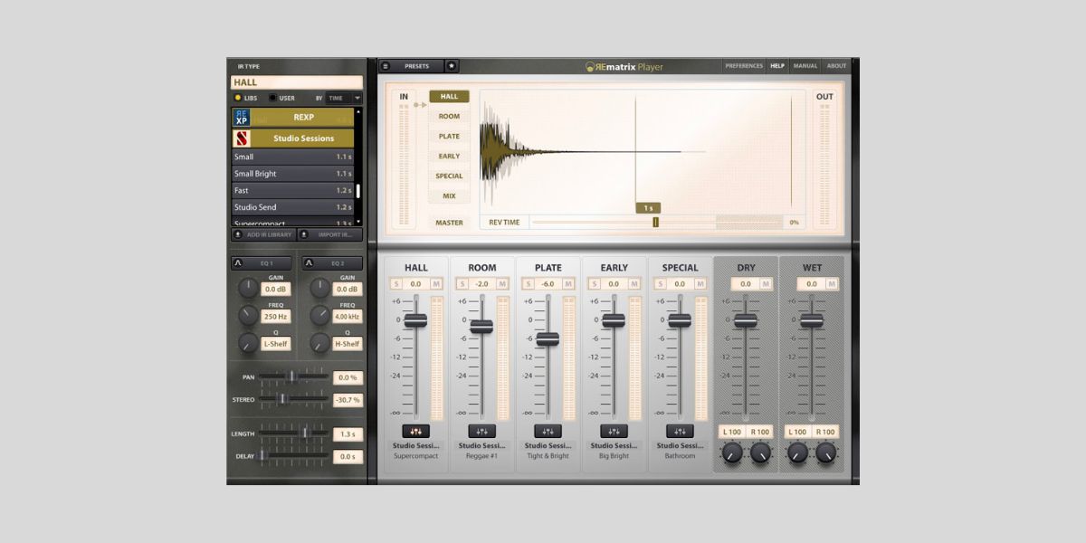Select the Studio Send impulse response
The width and height of the screenshot is (1086, 543).
[292, 207]
